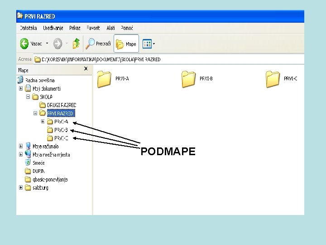Select the PRVI-C folder icon in content pane

(273, 79)
